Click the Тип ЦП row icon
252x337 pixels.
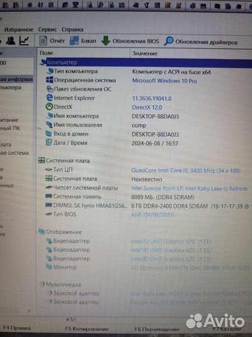pyautogui.click(x=49, y=170)
